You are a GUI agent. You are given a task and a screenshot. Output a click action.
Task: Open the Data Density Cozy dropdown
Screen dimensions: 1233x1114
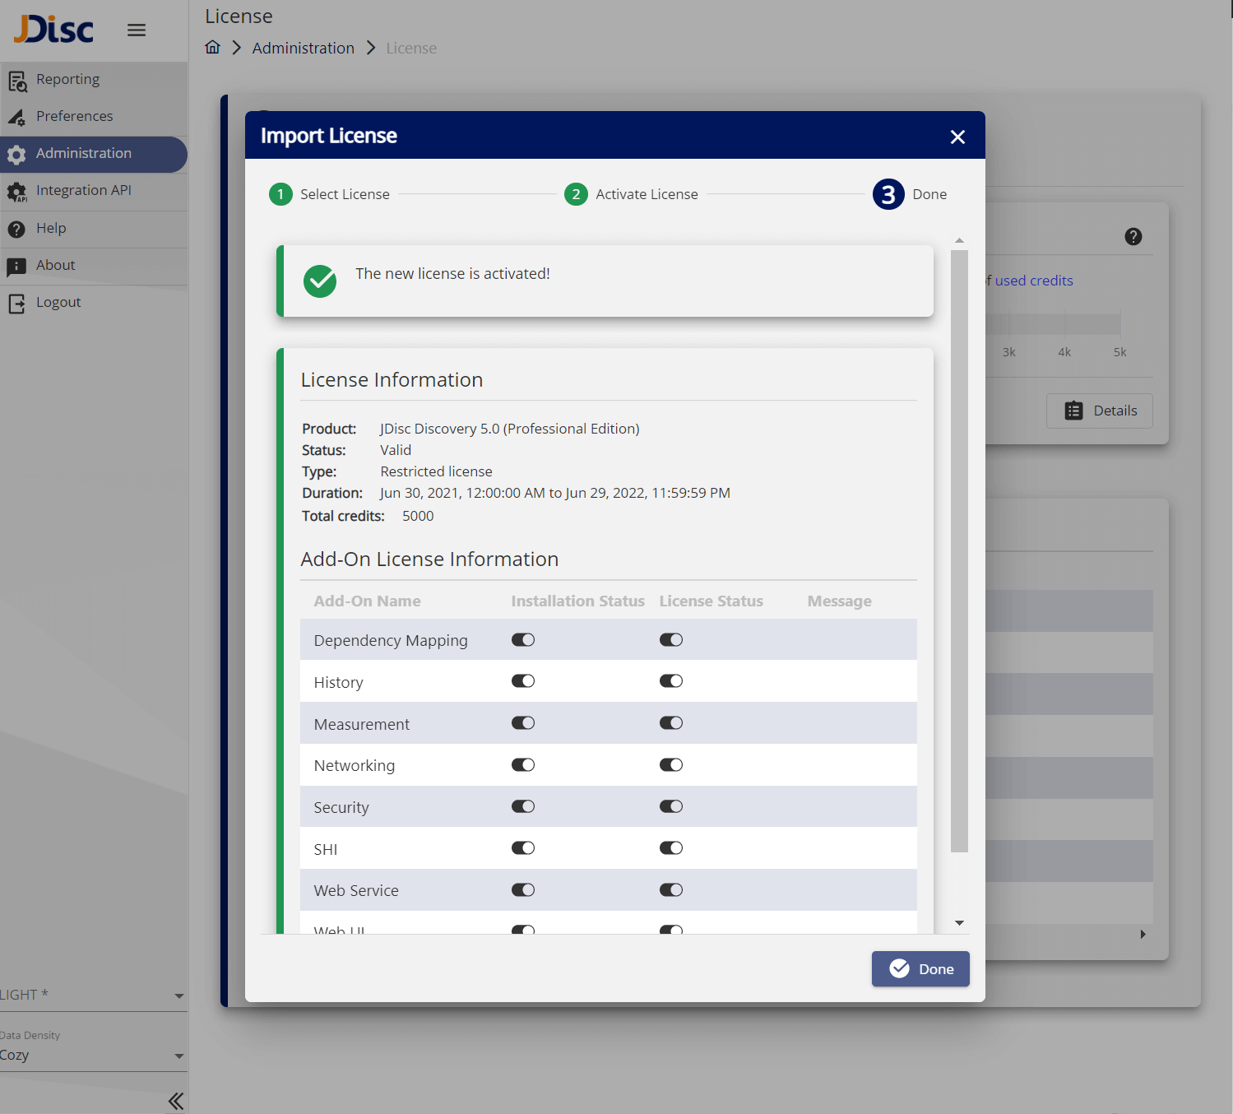pos(90,1056)
